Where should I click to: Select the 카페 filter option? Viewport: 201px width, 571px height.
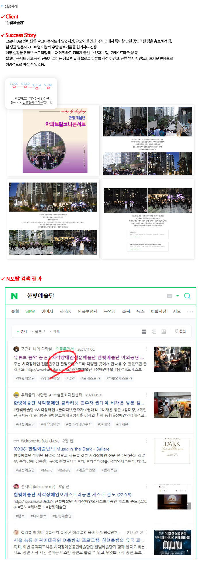(55, 331)
